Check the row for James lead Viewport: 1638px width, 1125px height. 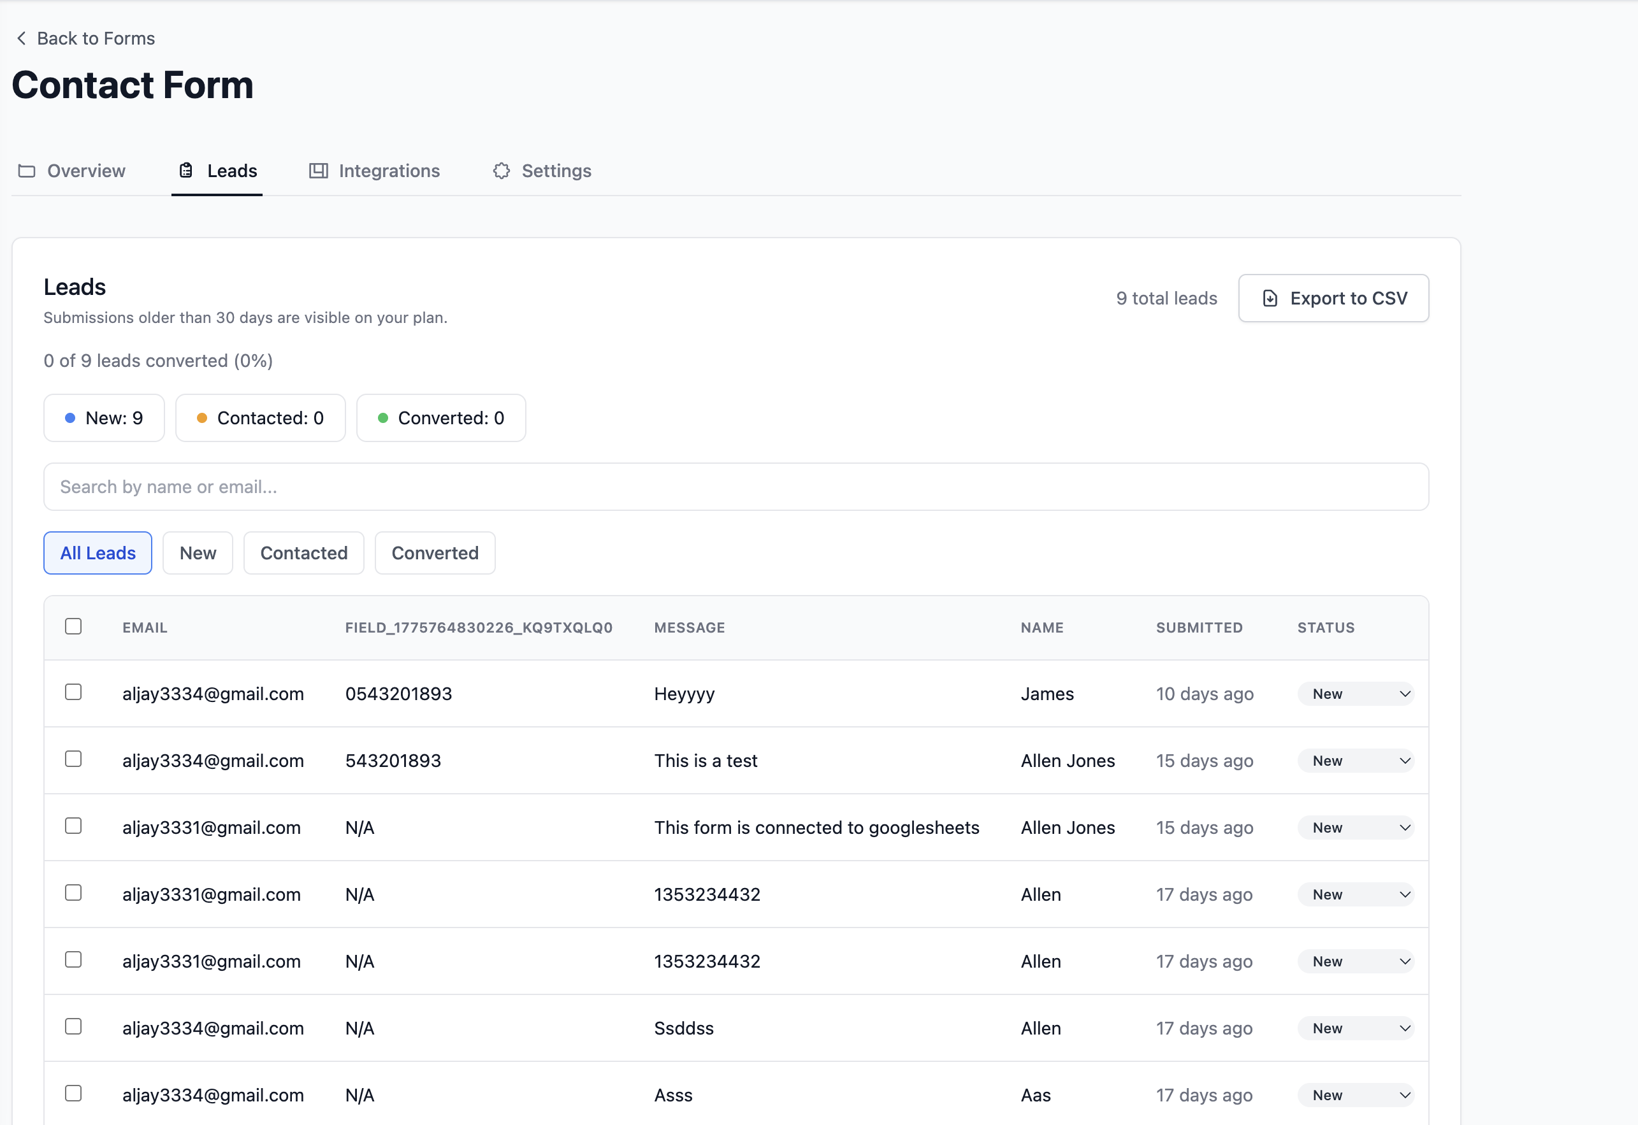(x=73, y=692)
